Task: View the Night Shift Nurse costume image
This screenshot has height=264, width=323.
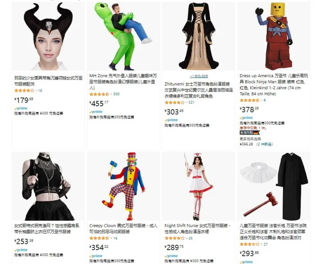Action: (x=199, y=186)
